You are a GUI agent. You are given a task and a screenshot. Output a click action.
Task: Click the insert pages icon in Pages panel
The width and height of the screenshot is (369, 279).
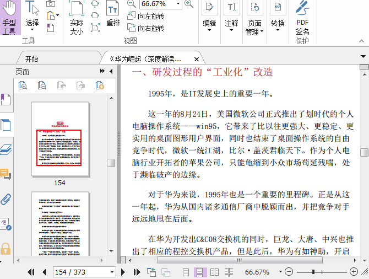[100, 85]
